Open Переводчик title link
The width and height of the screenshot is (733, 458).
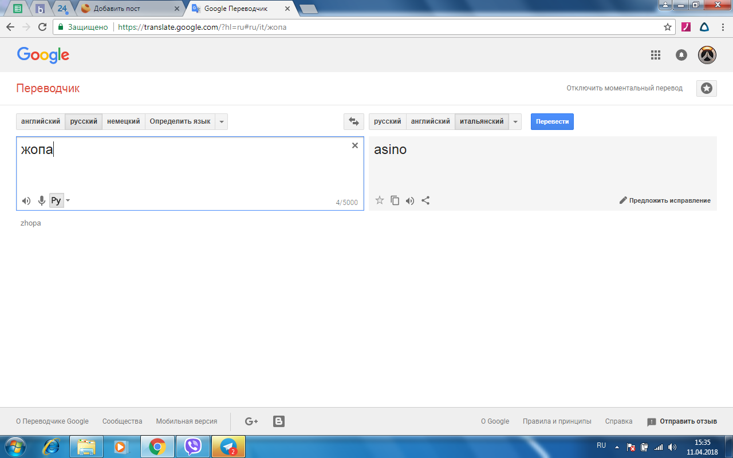48,88
